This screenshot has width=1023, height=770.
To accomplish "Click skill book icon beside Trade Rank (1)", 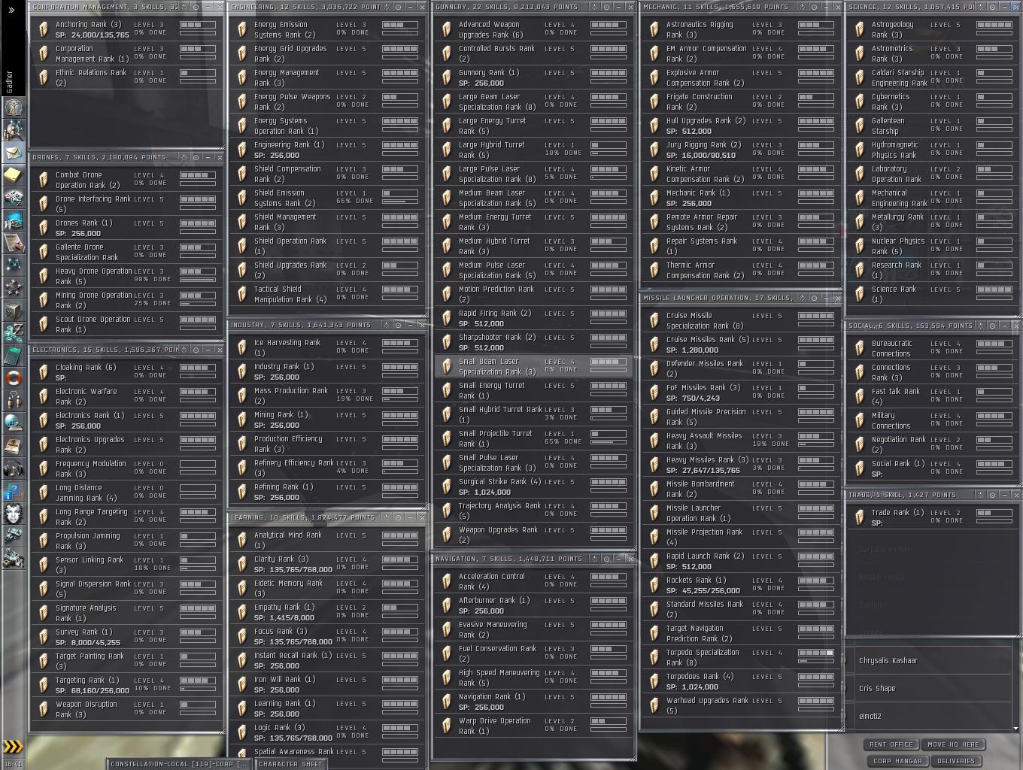I will click(x=860, y=517).
